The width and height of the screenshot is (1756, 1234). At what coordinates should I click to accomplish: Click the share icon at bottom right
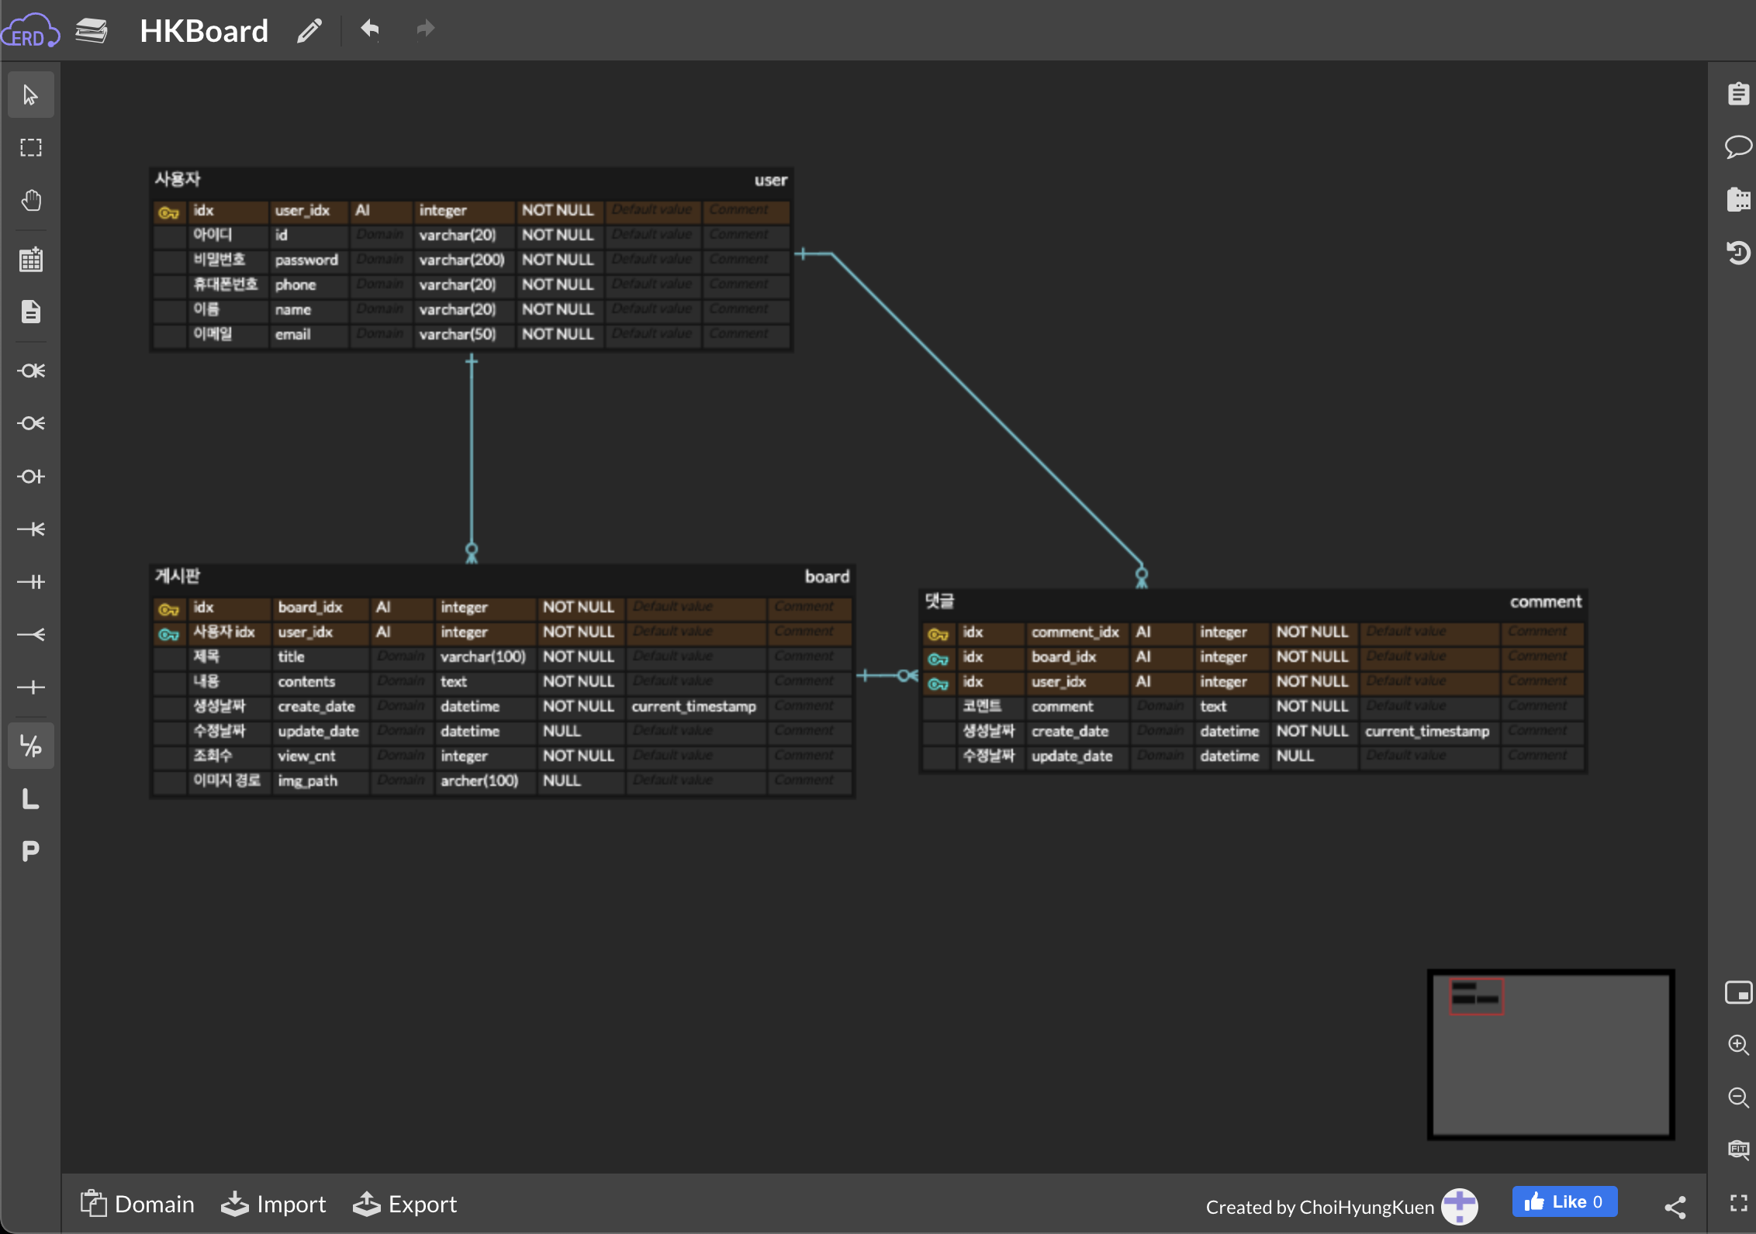click(1675, 1206)
